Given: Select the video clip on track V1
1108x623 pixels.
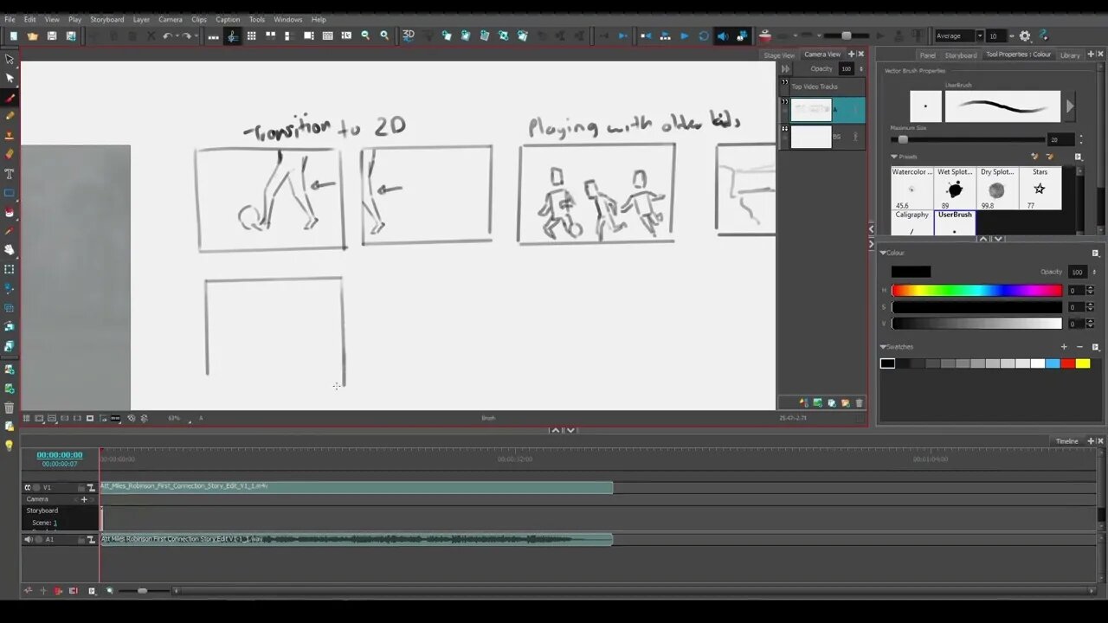Looking at the screenshot, I should pyautogui.click(x=357, y=487).
